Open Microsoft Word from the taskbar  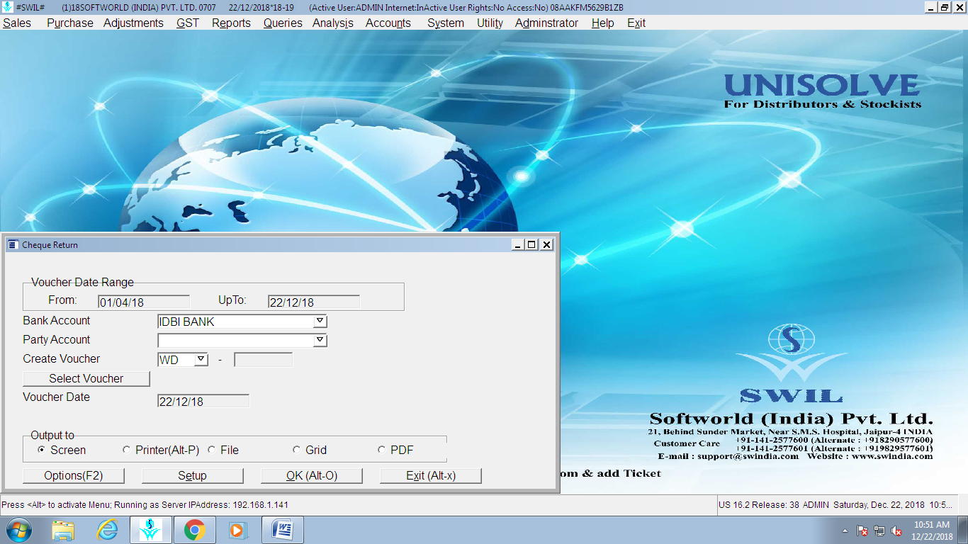[282, 530]
